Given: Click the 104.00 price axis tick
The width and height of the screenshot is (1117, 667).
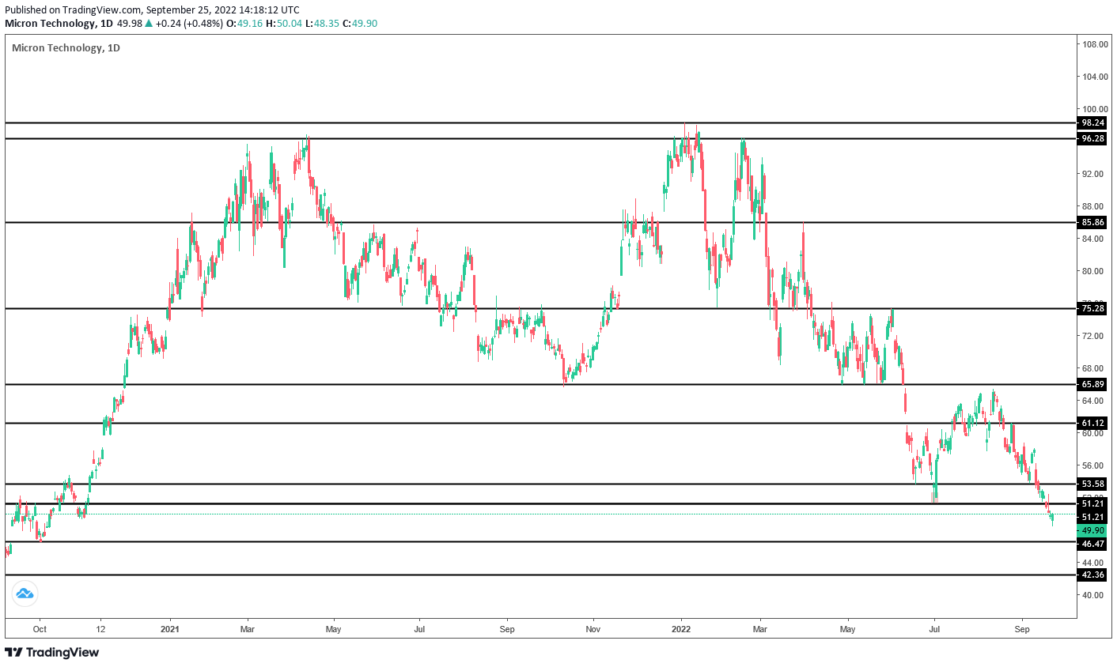Looking at the screenshot, I should (1095, 77).
